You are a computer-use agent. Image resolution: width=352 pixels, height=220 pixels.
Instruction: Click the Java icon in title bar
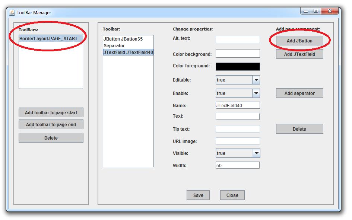click(12, 13)
